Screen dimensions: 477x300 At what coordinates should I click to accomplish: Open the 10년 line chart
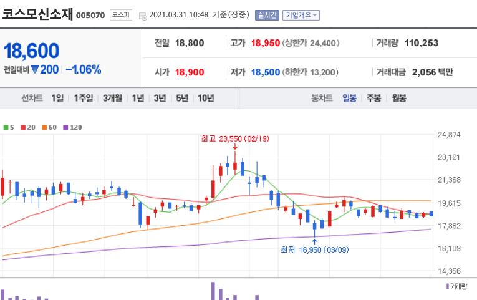pyautogui.click(x=206, y=98)
